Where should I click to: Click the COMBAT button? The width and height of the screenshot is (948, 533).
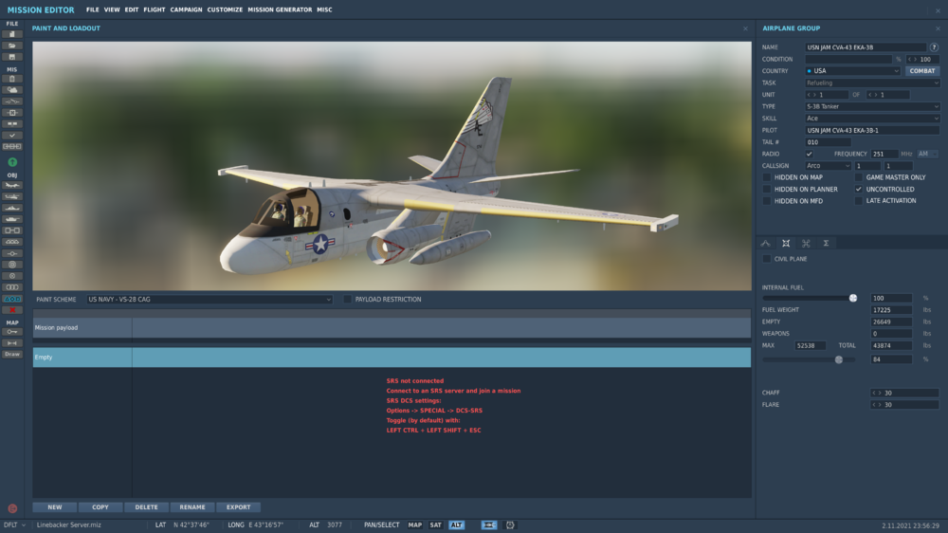click(x=922, y=71)
